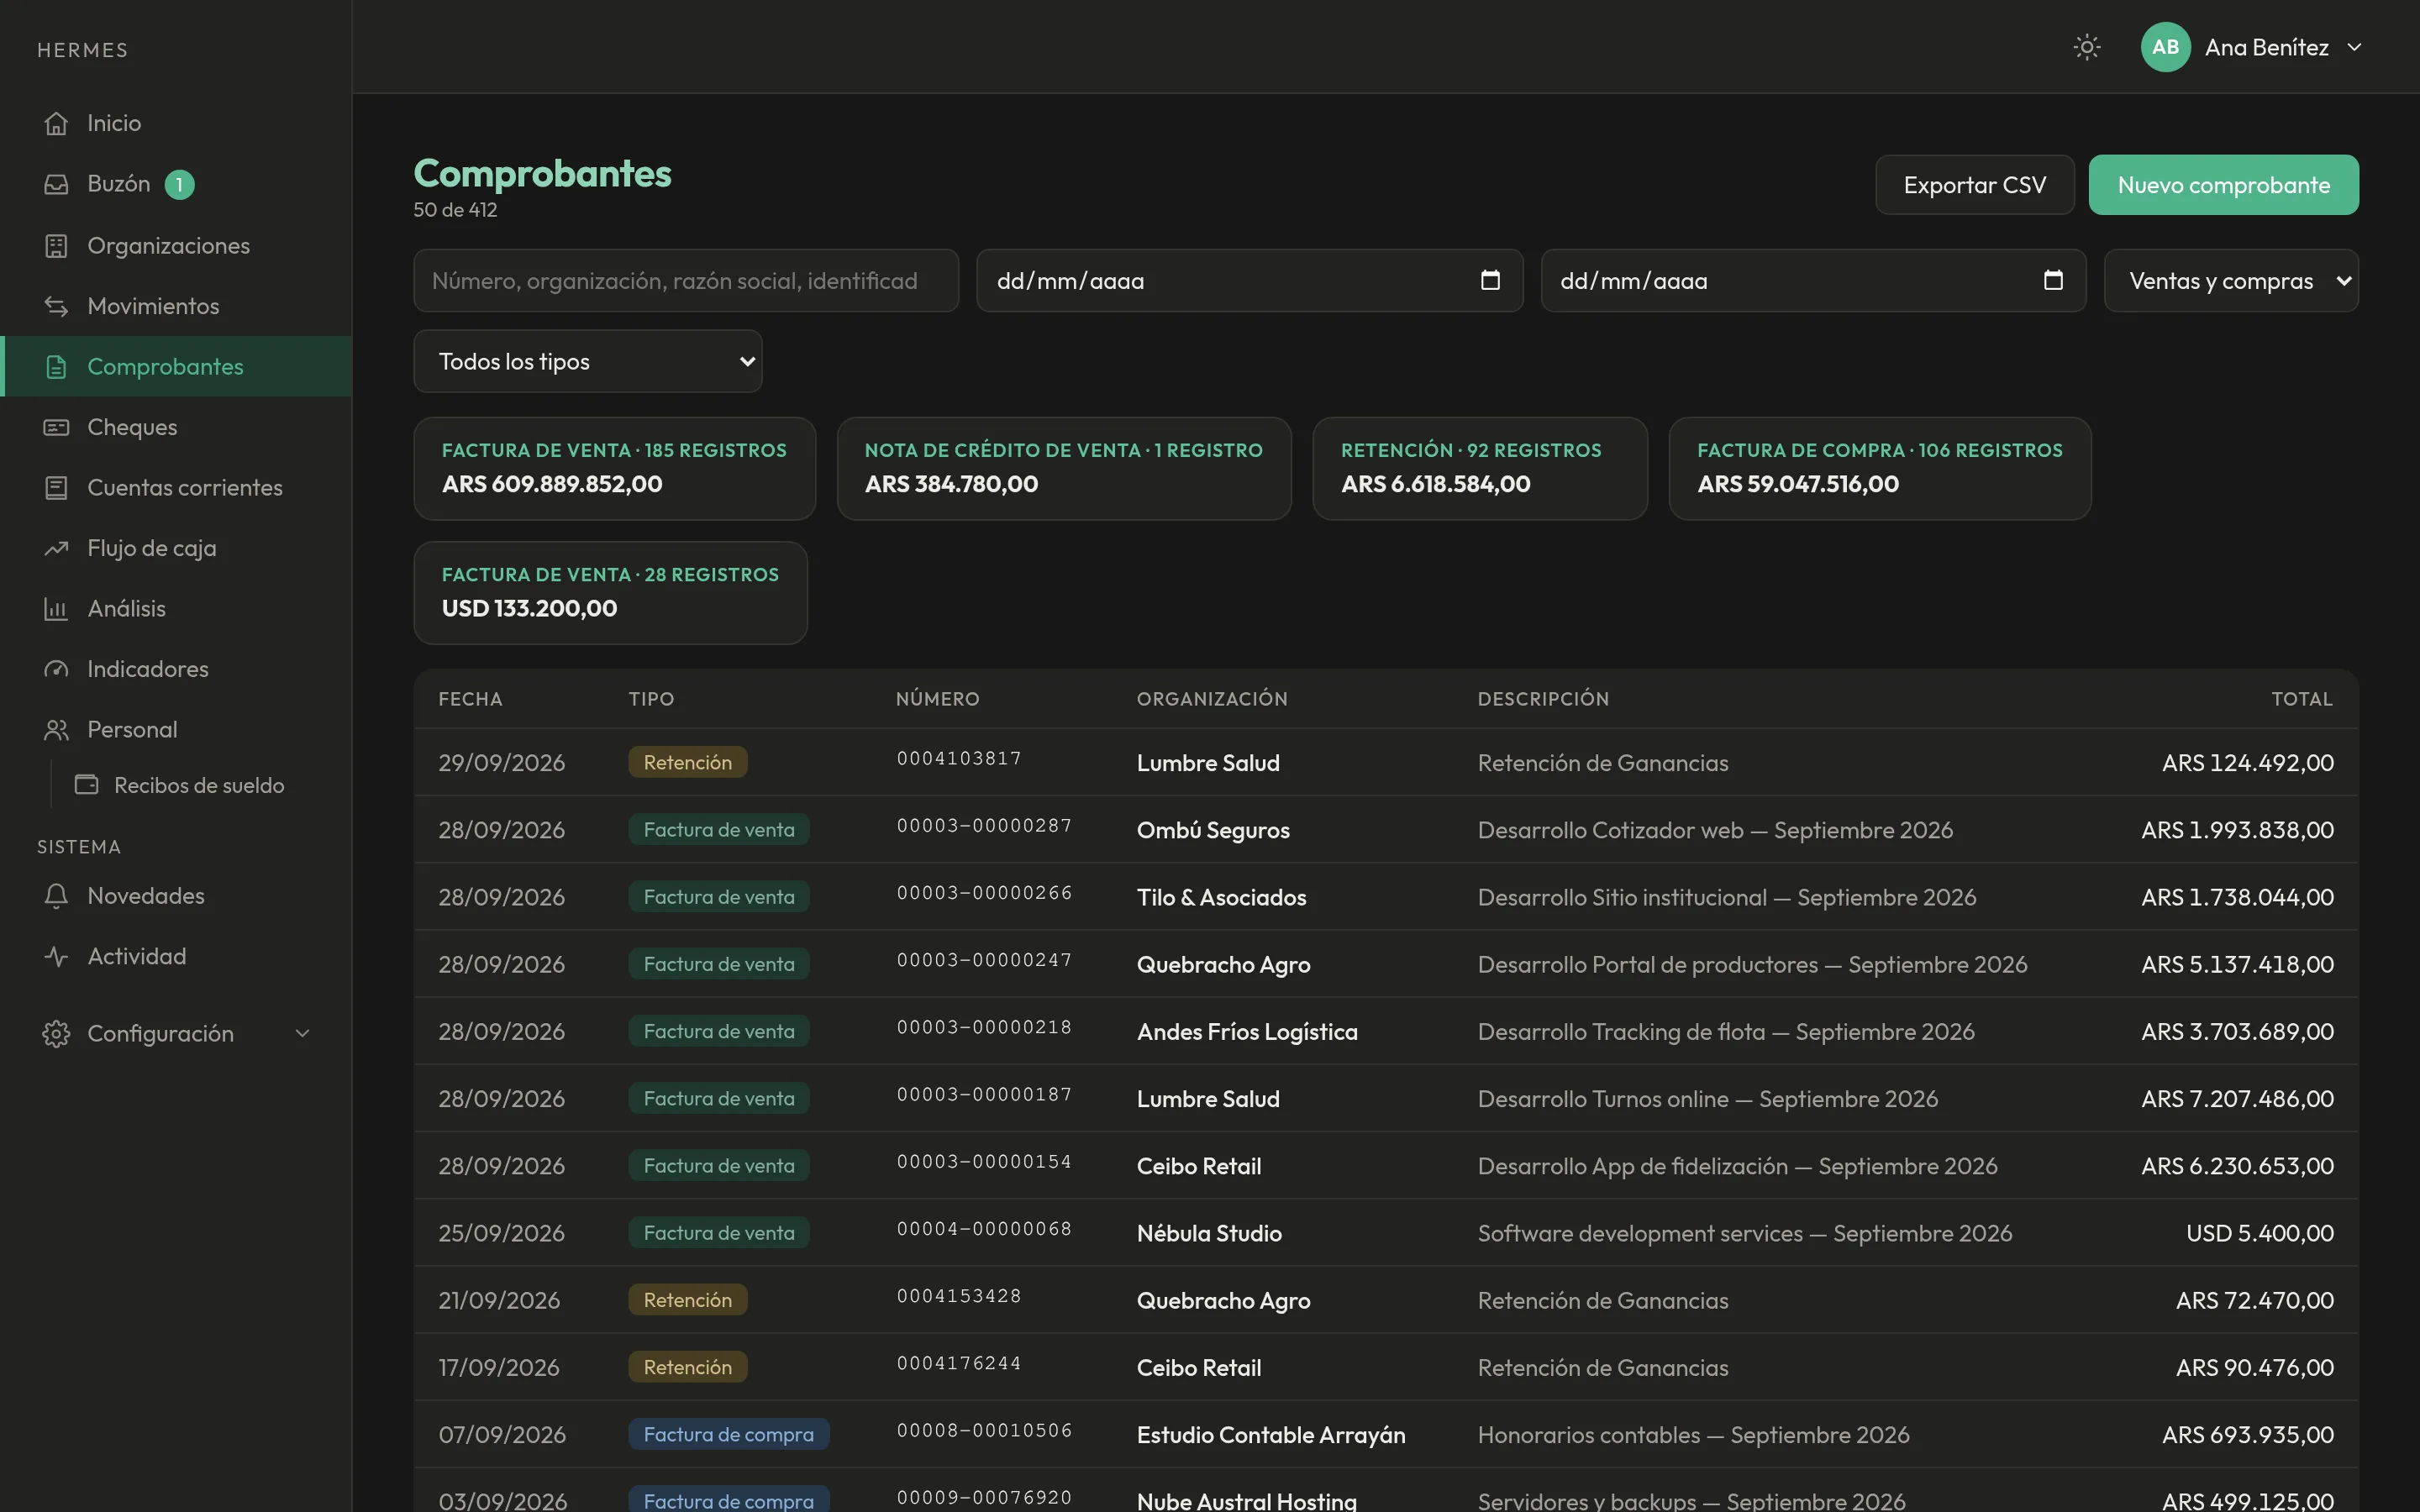Viewport: 2420px width, 1512px height.
Task: Click the Flujo de caja trend icon
Action: click(x=56, y=548)
